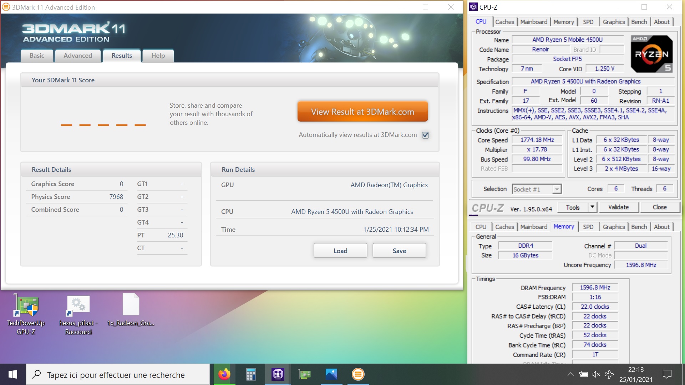Expand the Tools dropdown arrow in CPU-Z

[x=592, y=207]
